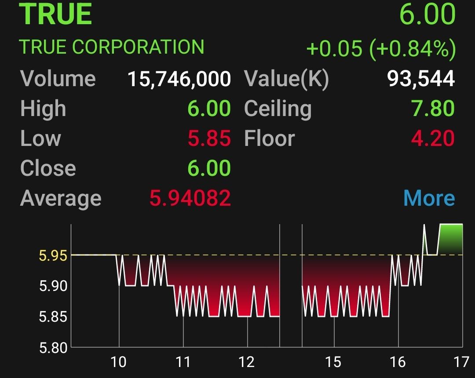Screen dimensions: 475x378
Task: Tap the 6.00 value in the High row
Action: click(209, 109)
